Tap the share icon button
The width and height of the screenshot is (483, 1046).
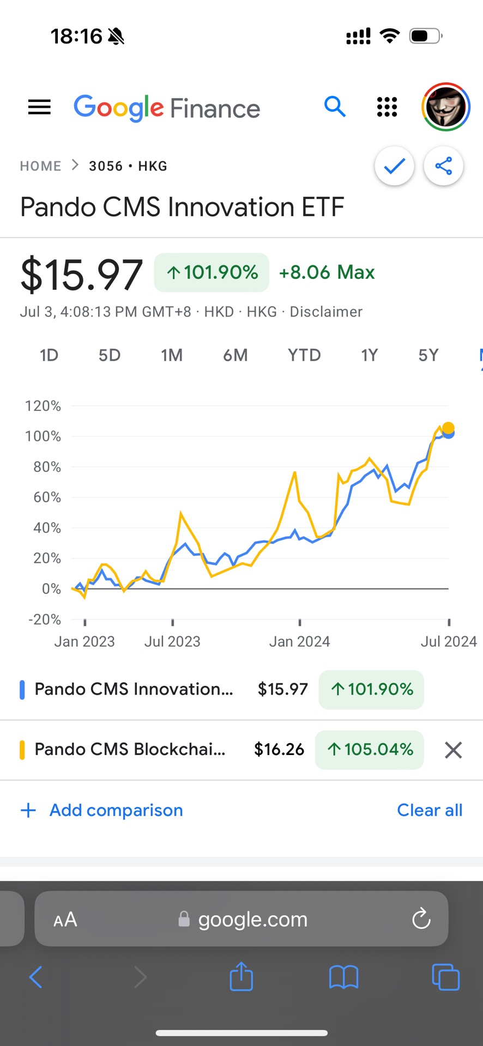click(443, 166)
